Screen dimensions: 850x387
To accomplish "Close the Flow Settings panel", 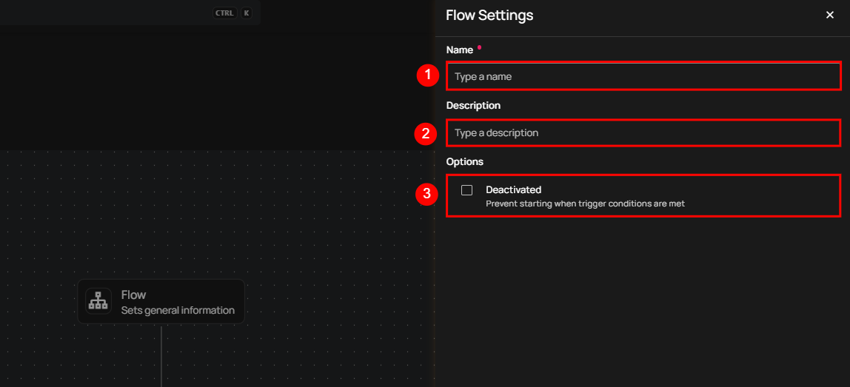I will click(829, 15).
